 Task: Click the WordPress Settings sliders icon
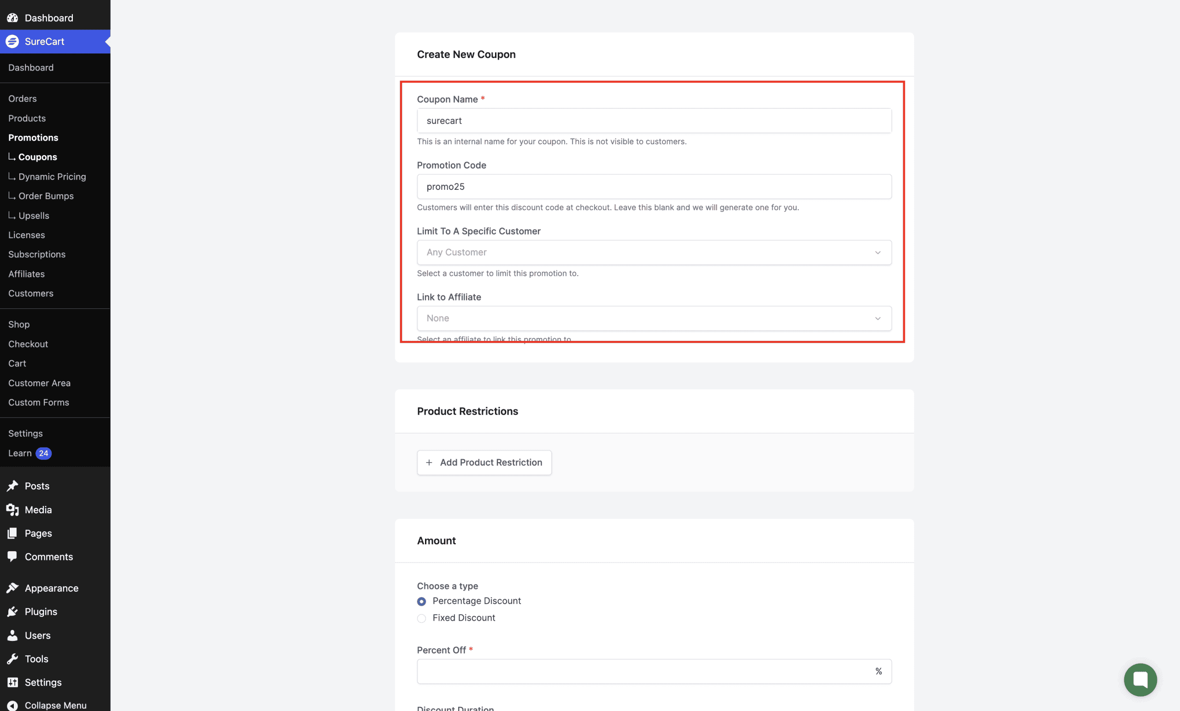point(12,682)
